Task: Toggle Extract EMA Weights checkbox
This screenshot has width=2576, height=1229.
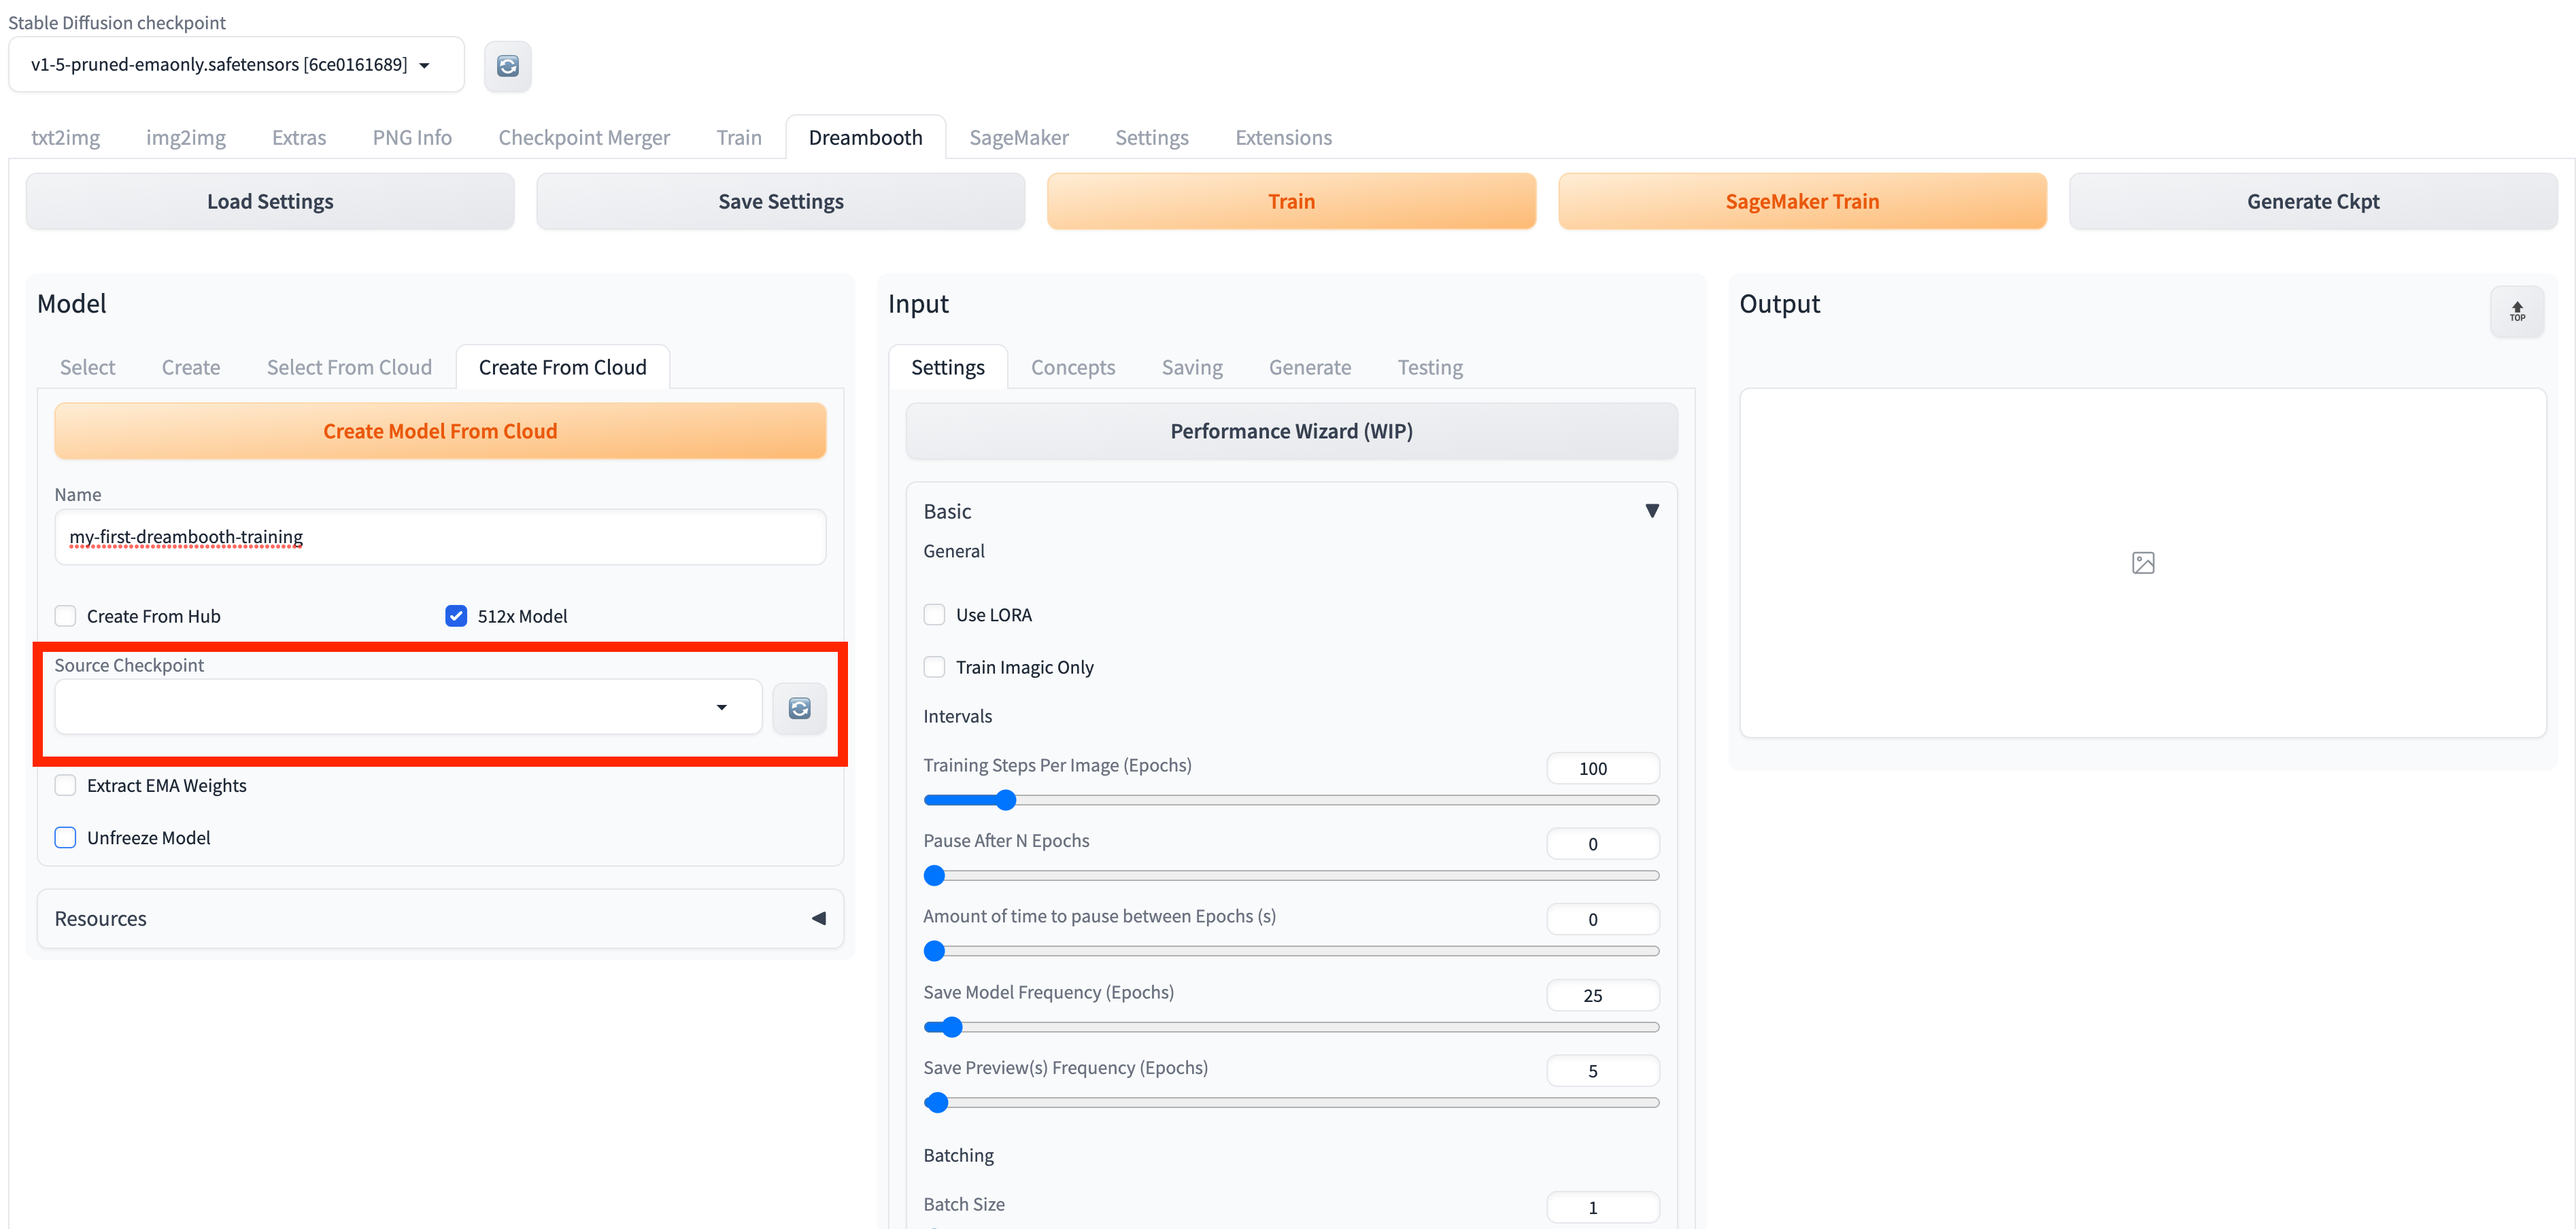Action: [x=66, y=785]
